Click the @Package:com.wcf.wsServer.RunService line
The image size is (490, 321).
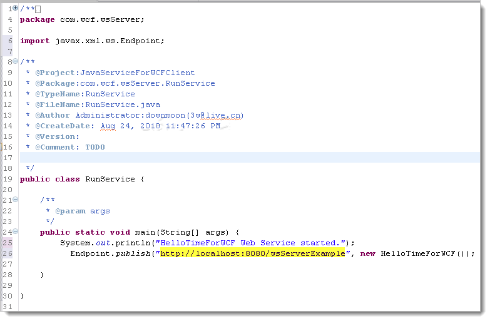[125, 83]
